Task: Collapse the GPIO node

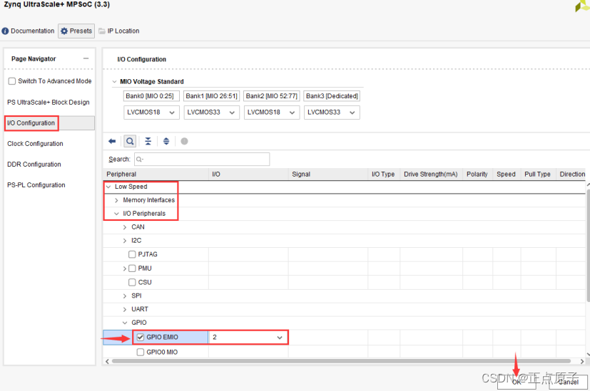Action: [125, 322]
